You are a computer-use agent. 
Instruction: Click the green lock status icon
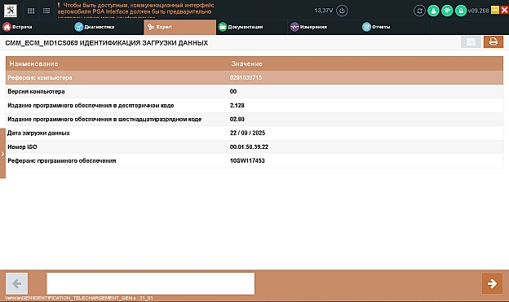point(461,11)
